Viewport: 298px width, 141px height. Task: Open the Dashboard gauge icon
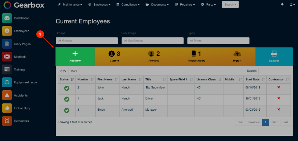tap(7, 18)
